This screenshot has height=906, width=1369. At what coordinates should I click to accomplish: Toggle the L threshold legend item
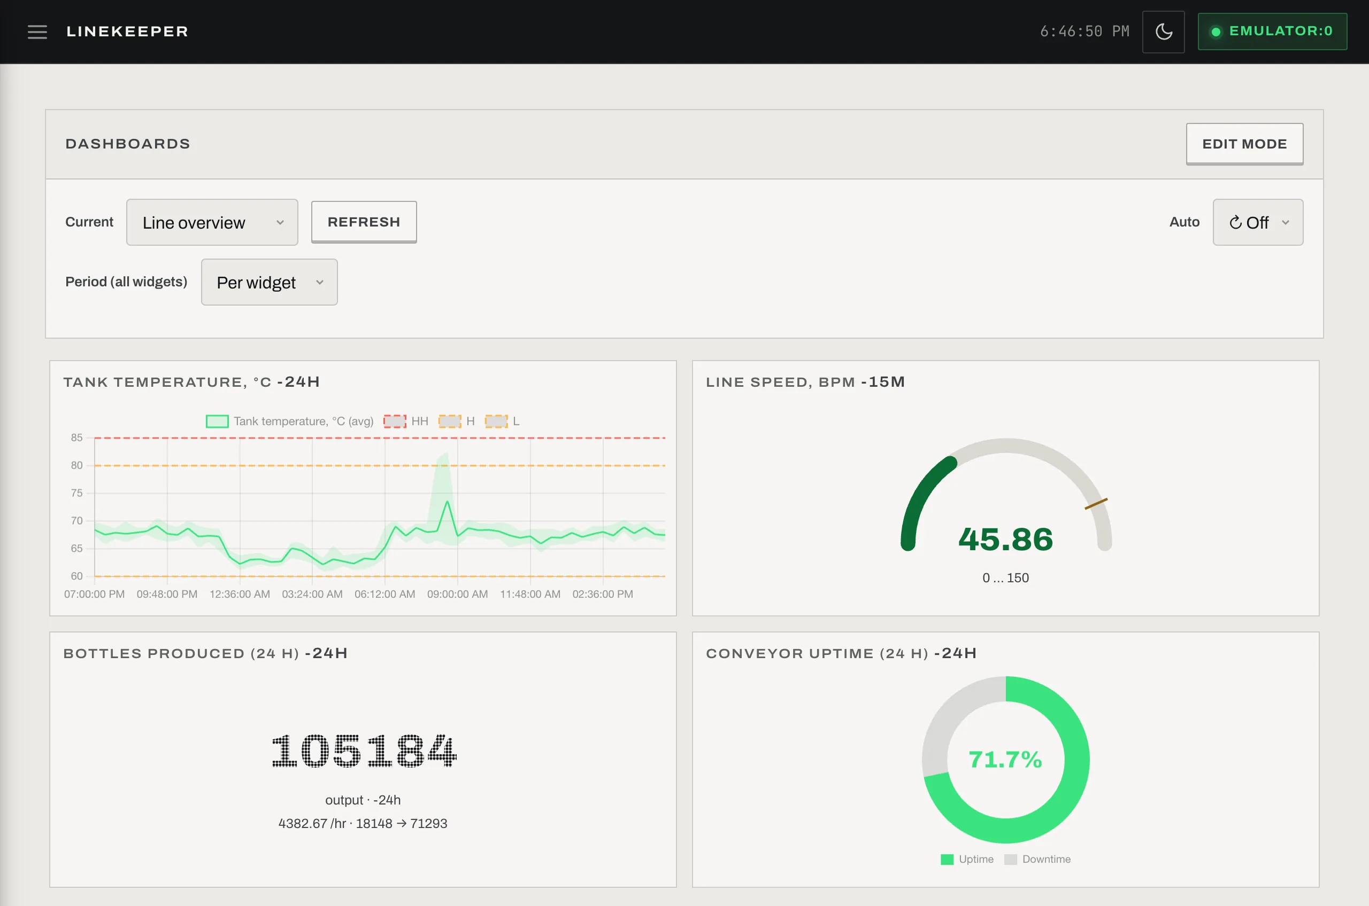pos(502,421)
